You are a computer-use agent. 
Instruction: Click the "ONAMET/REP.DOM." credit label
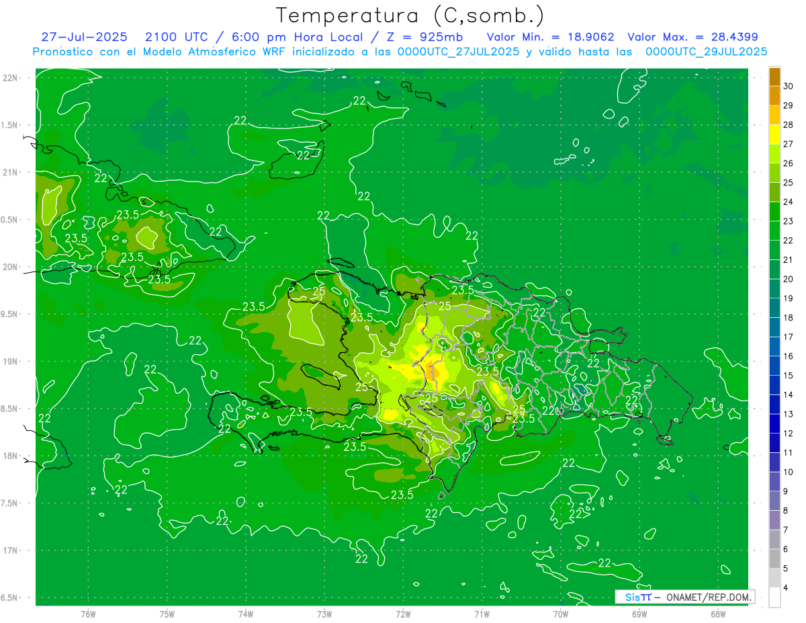(x=709, y=597)
